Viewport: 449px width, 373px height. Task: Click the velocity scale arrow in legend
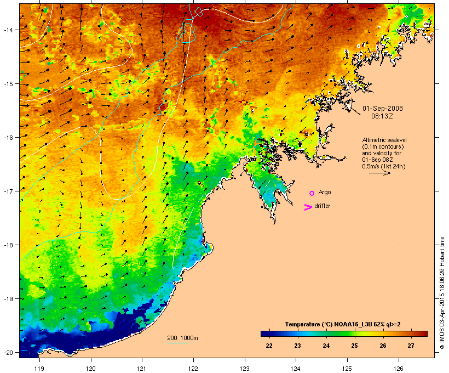coord(380,173)
